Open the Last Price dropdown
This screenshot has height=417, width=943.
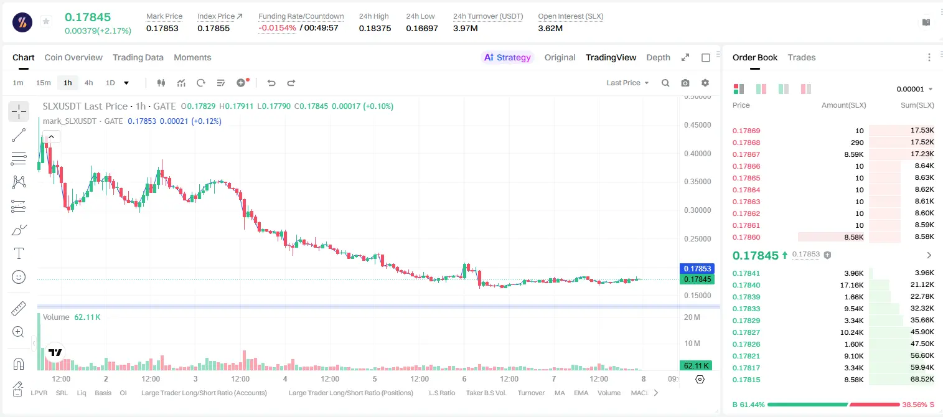(627, 83)
